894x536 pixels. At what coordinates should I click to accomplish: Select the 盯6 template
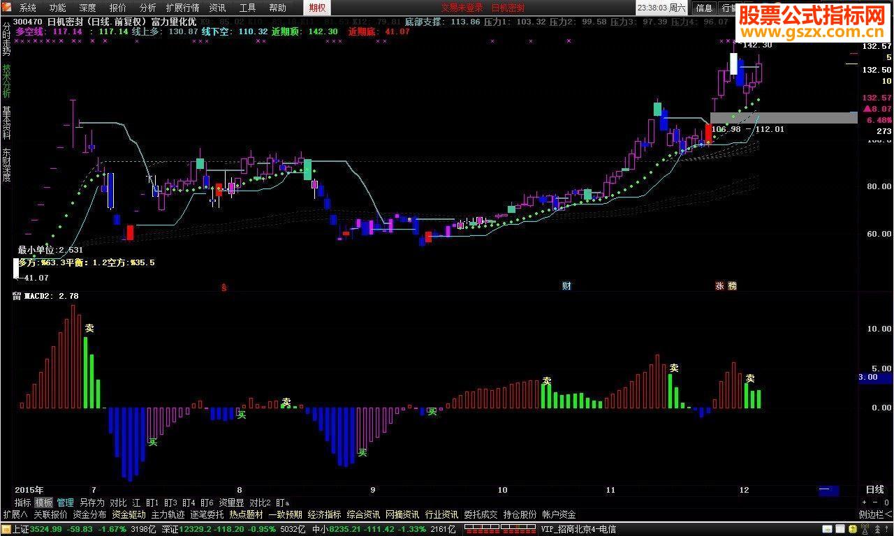(207, 502)
